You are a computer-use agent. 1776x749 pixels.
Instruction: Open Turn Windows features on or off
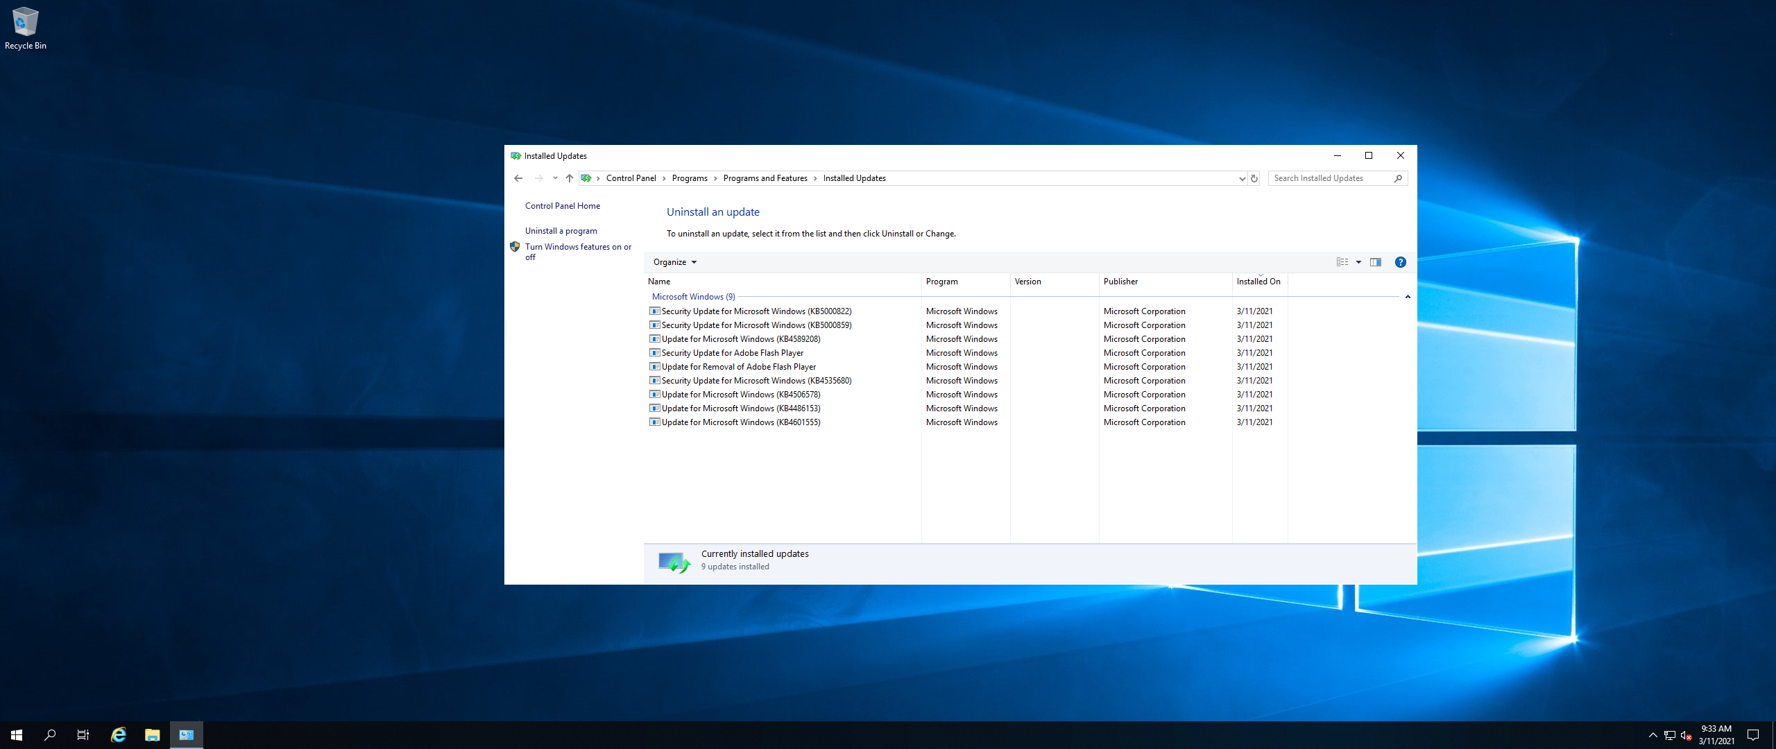coord(578,252)
